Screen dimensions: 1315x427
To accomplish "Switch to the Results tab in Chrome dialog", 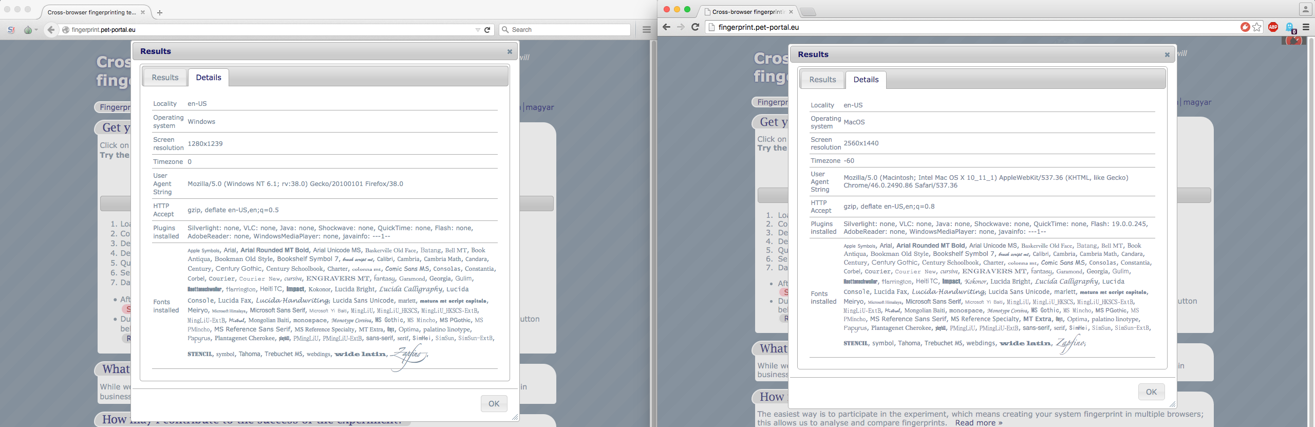I will (822, 80).
